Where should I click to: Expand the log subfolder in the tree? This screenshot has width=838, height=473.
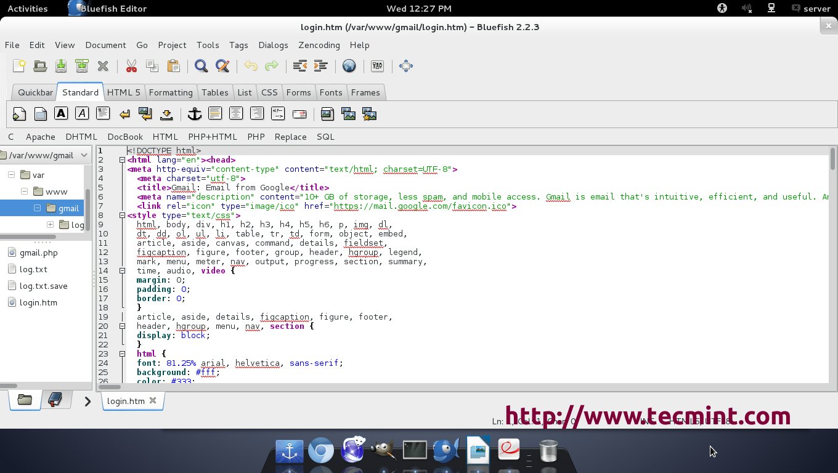pyautogui.click(x=51, y=225)
